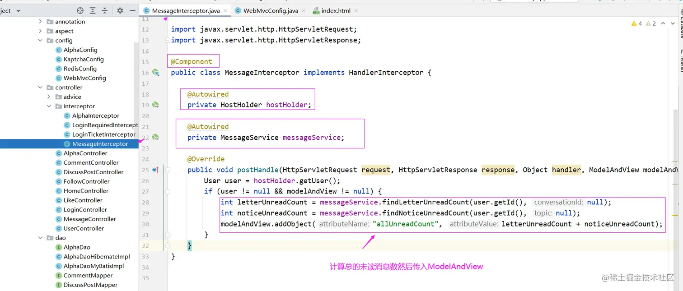This screenshot has width=683, height=291.
Task: Click findLetterUnreadCount call on line 28
Action: click(x=425, y=203)
